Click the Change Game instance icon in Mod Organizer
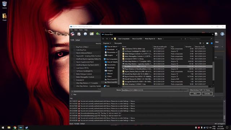The height and width of the screenshot is (130, 231). (73, 34)
